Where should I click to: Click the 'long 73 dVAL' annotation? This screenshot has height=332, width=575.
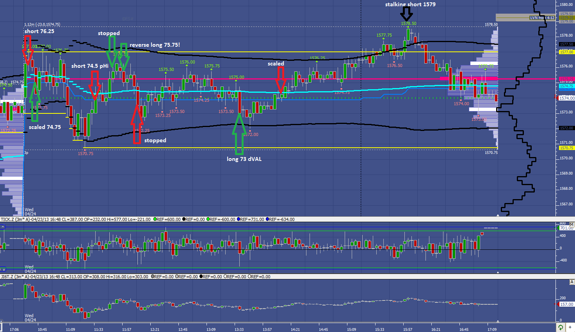click(244, 159)
